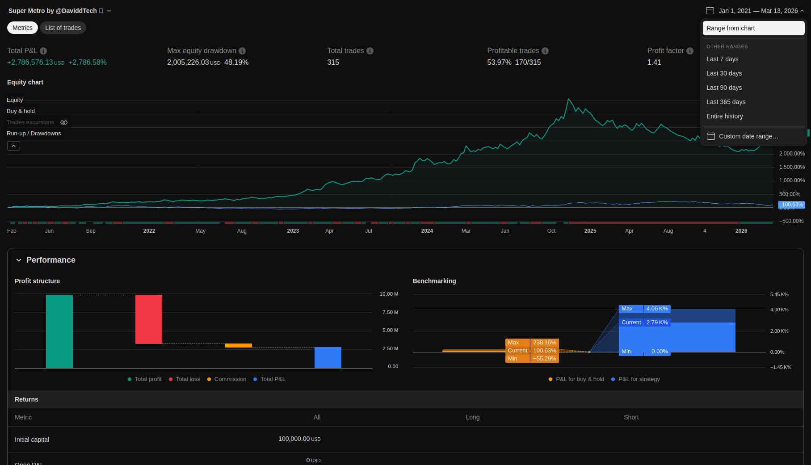Click the calendar icon beside the date range
This screenshot has height=465, width=811.
click(710, 11)
